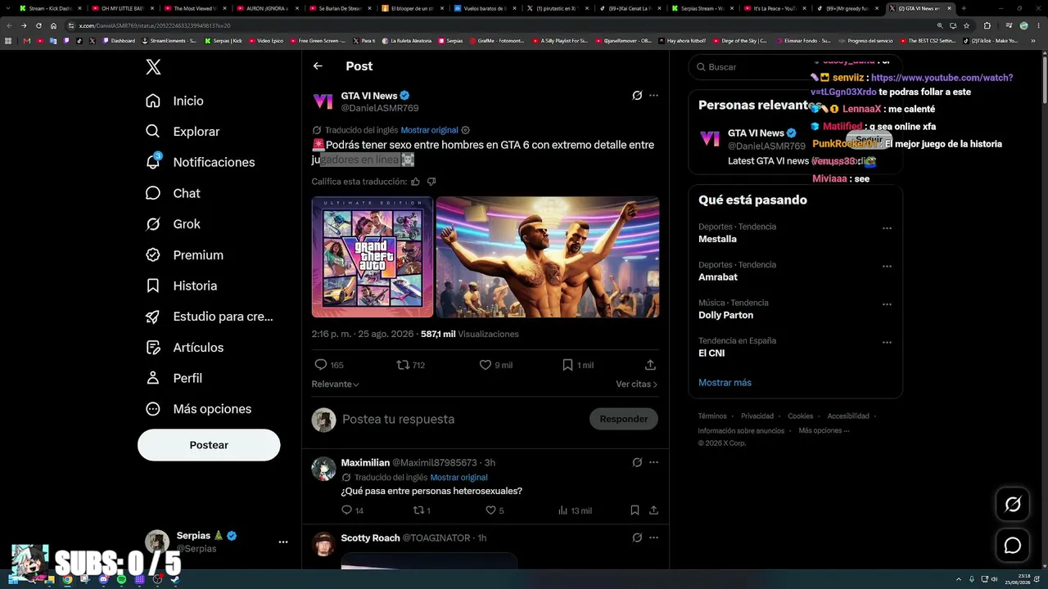
Task: Bookmark Maximilian's reply
Action: [x=635, y=510]
